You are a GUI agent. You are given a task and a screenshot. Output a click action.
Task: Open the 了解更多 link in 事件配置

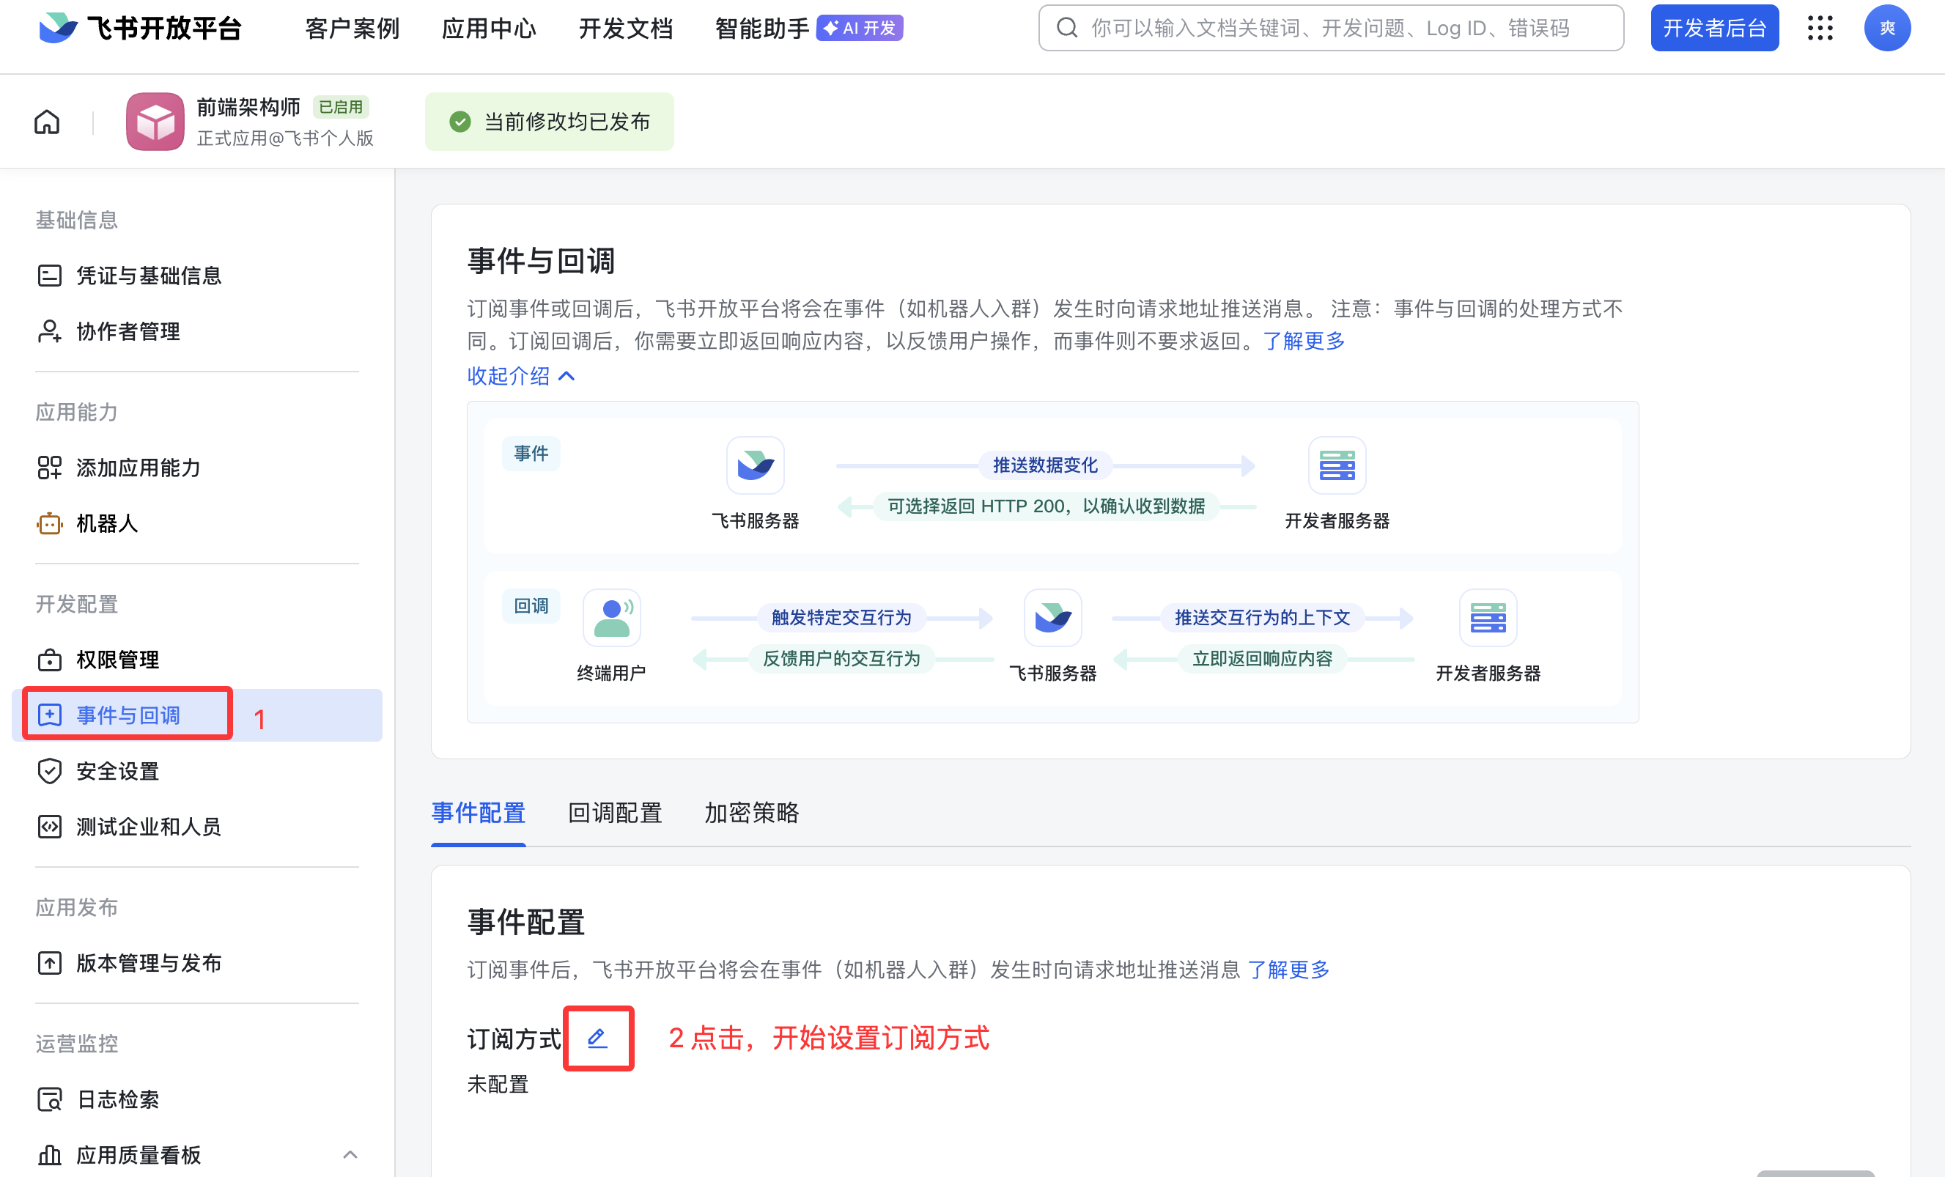(x=1289, y=970)
